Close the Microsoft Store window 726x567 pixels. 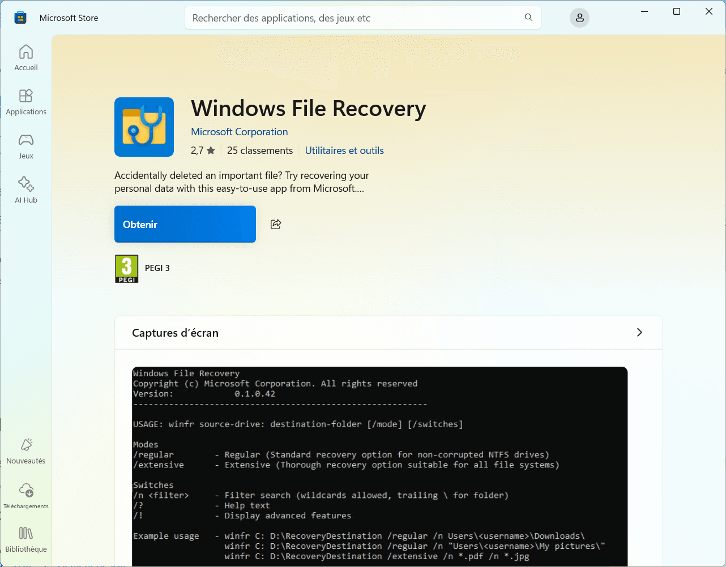[x=709, y=11]
